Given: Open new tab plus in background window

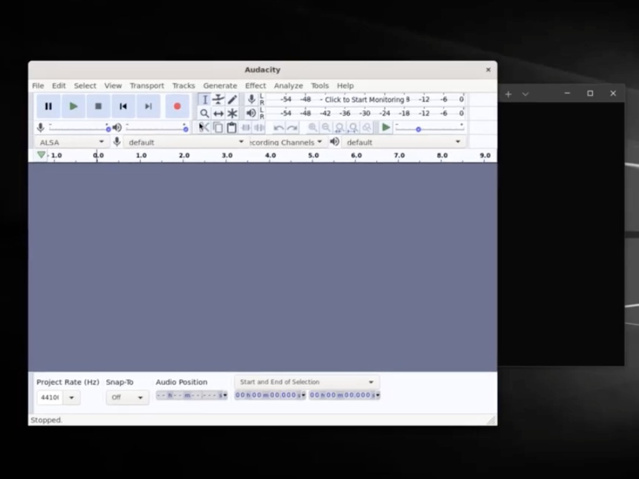Looking at the screenshot, I should [x=508, y=94].
